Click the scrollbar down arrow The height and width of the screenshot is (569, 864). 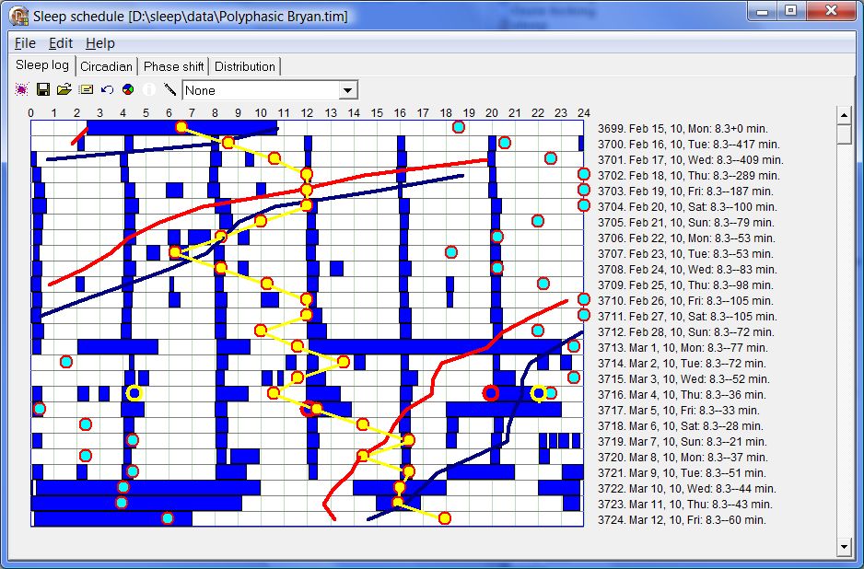[x=844, y=547]
